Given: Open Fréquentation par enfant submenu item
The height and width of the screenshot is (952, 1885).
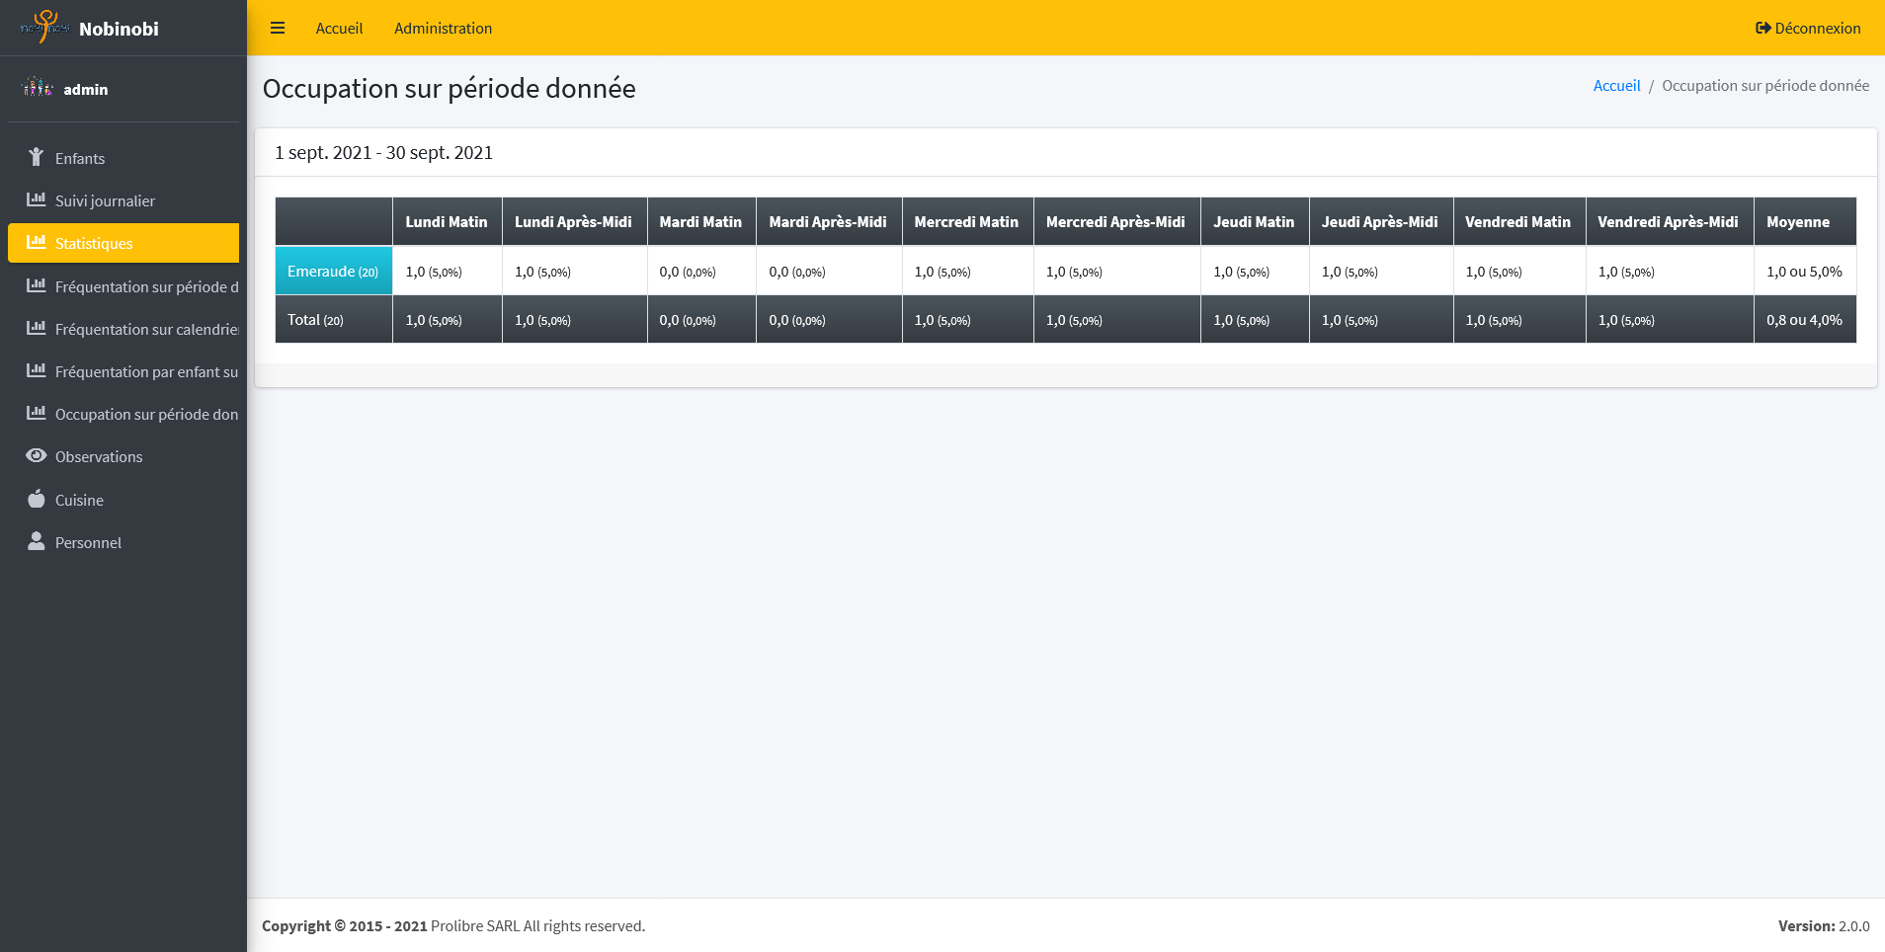Looking at the screenshot, I should click(123, 371).
